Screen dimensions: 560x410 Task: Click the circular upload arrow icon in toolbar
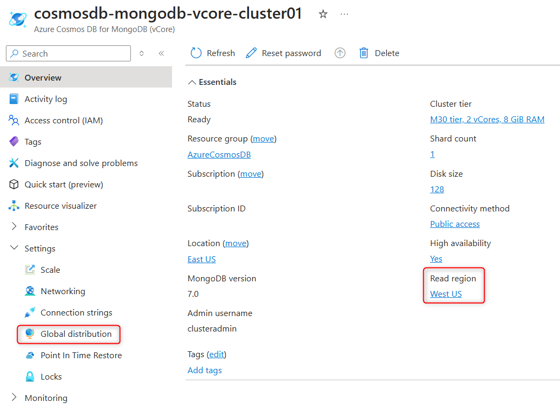(340, 53)
